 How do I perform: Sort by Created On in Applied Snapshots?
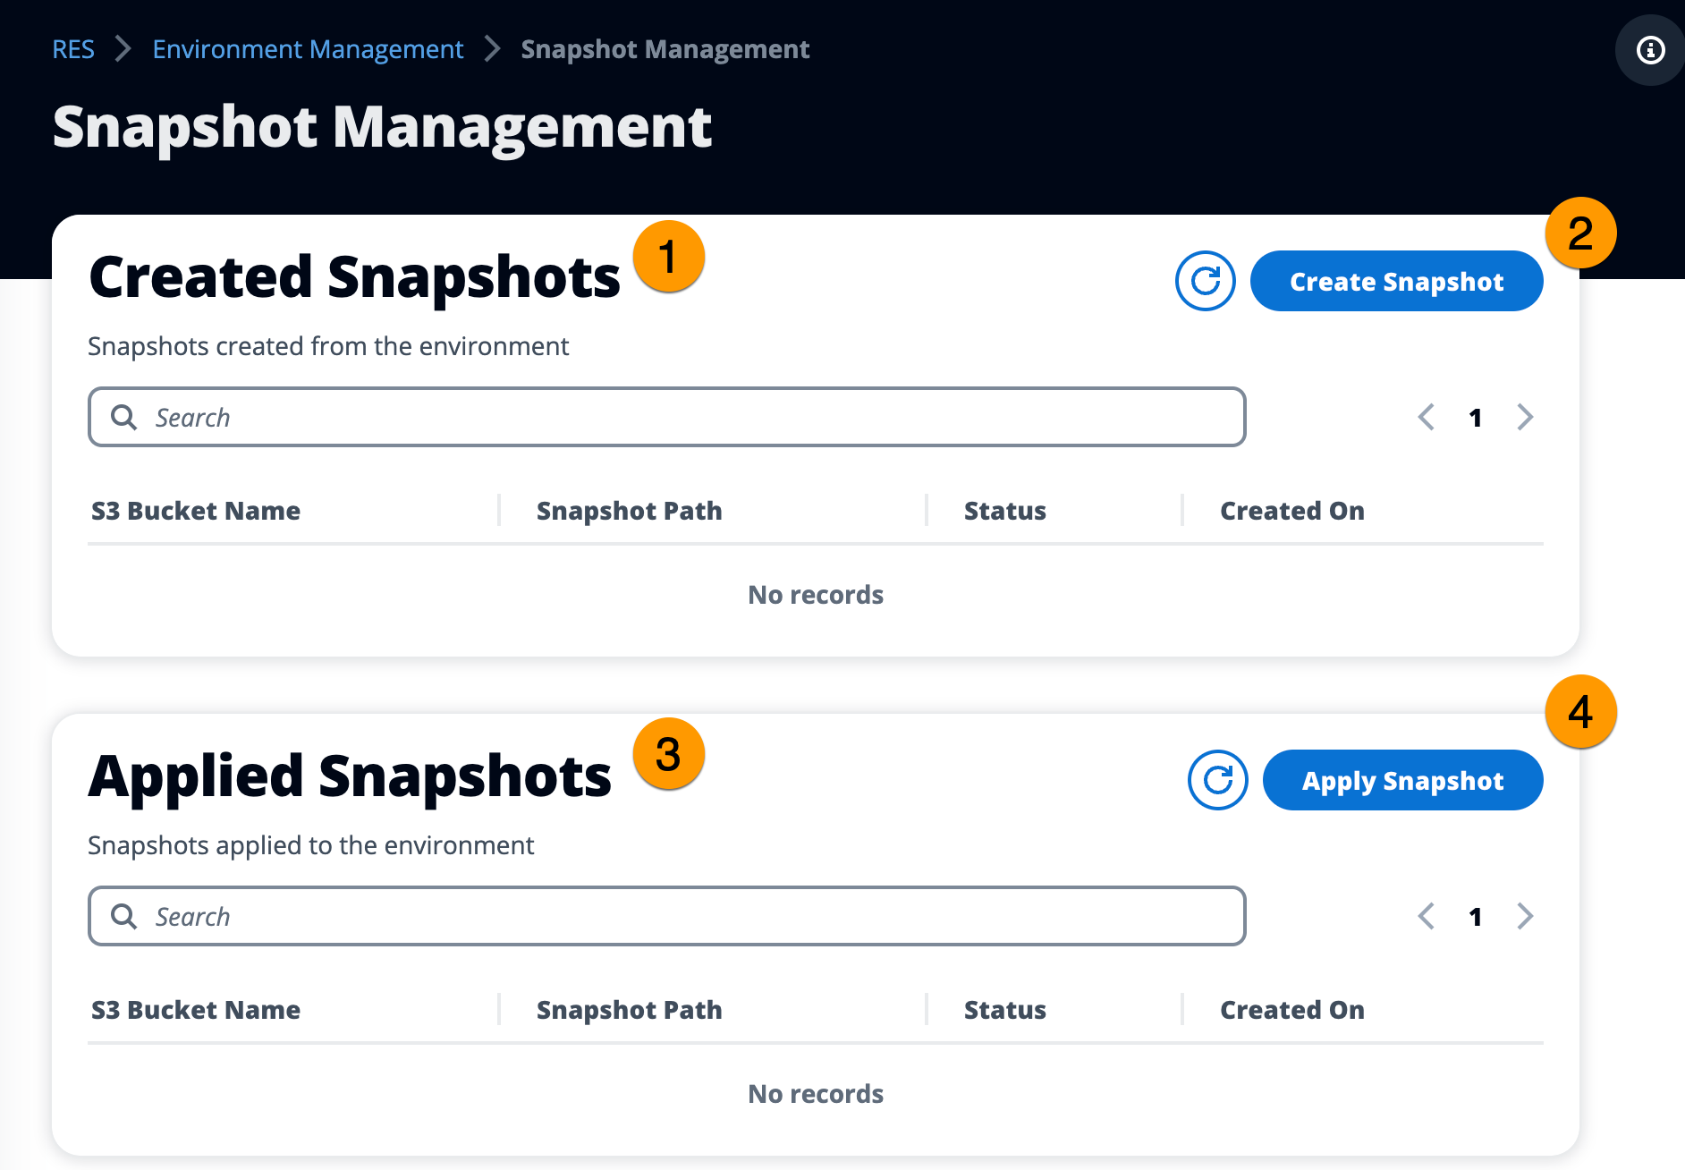(1291, 1009)
